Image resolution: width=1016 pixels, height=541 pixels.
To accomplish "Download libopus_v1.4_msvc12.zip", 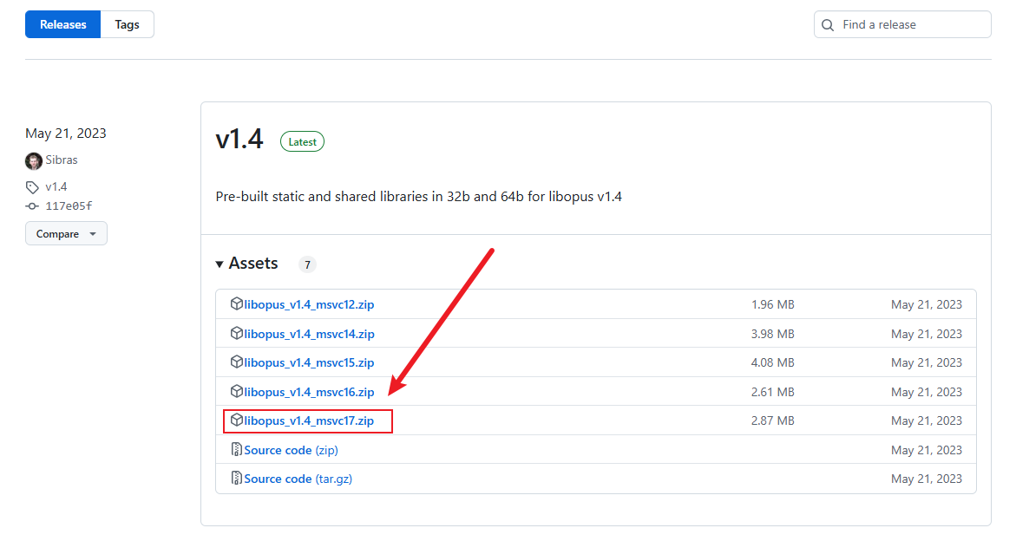I will click(308, 304).
